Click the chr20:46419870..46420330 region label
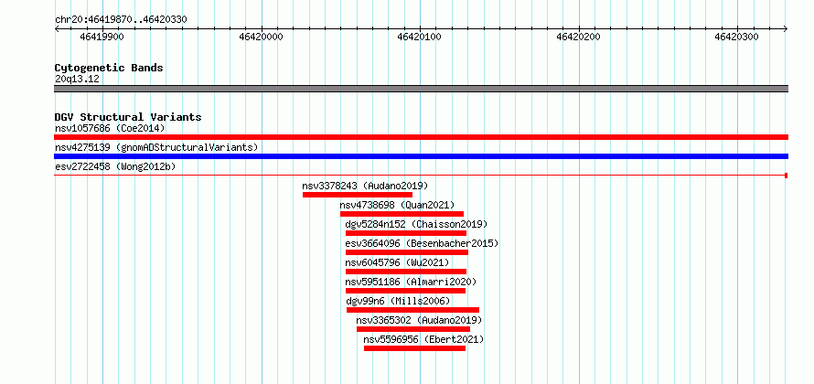 click(121, 20)
